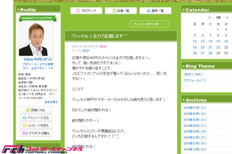Open なう link in profile
Image resolution: width=232 pixels, height=154 pixels.
click(25, 68)
